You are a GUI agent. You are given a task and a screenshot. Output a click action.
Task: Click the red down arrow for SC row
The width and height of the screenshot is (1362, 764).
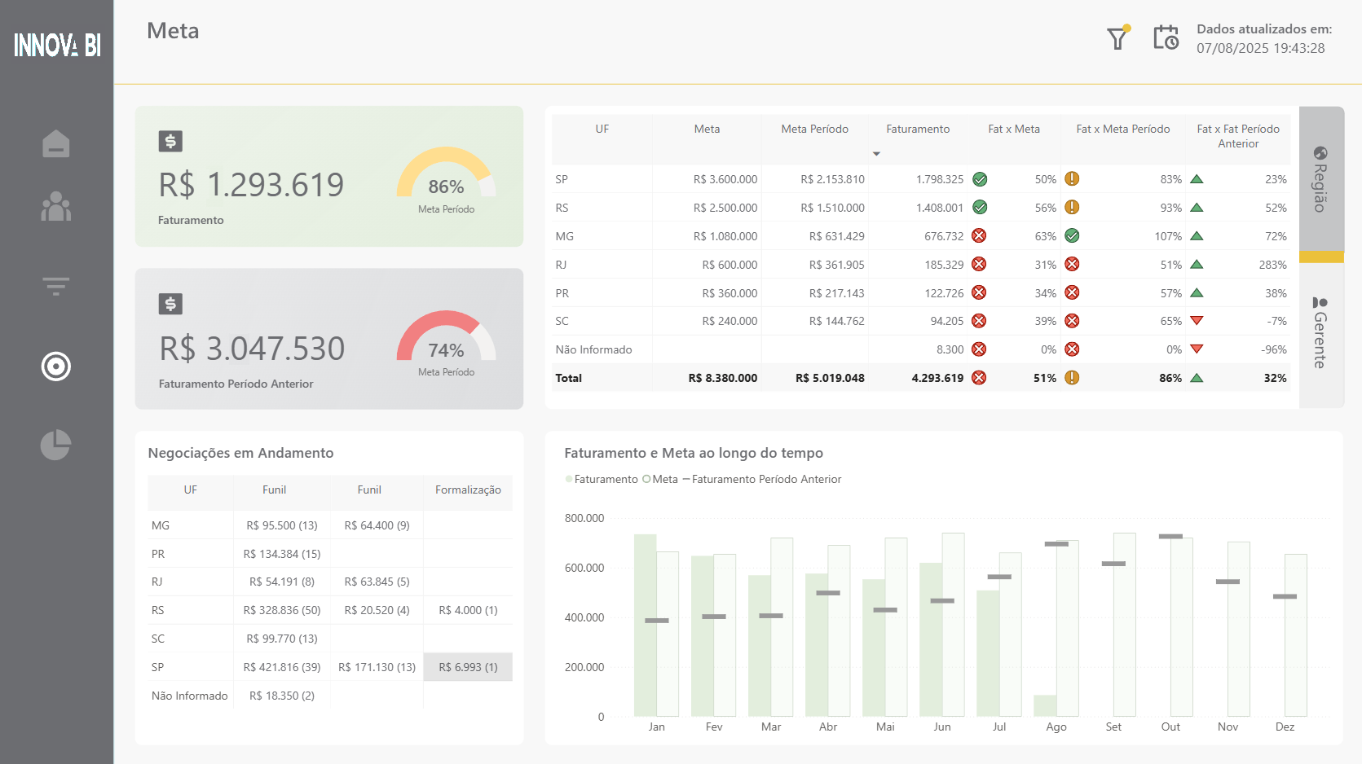coord(1197,321)
